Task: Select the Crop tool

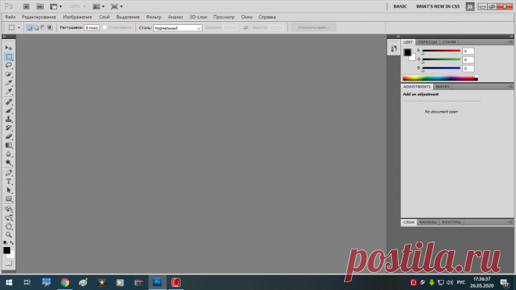Action: coord(9,83)
